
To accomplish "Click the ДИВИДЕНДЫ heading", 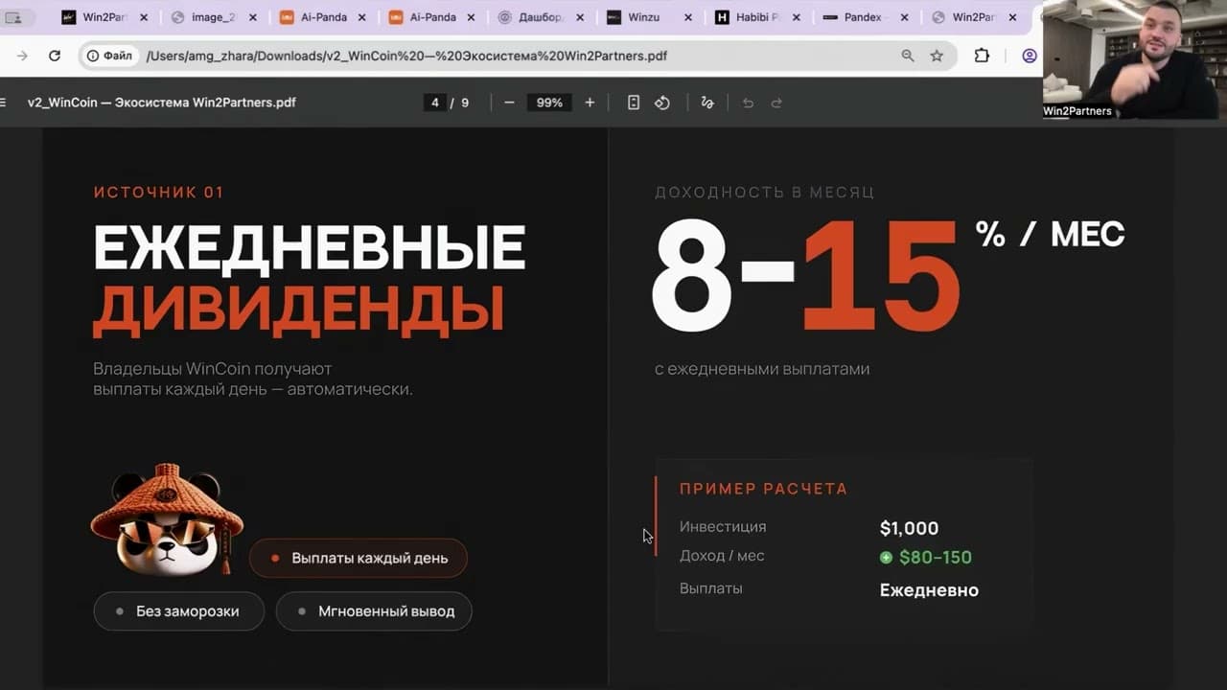I will pyautogui.click(x=299, y=310).
